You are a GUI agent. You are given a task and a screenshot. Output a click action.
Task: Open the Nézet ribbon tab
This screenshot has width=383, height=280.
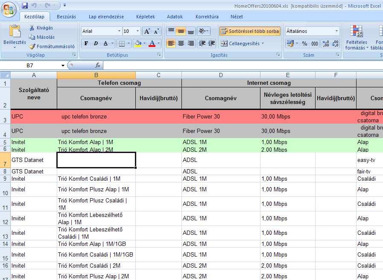tap(237, 17)
